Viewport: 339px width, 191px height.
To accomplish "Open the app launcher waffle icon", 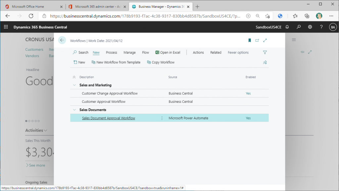I will click(x=6, y=27).
